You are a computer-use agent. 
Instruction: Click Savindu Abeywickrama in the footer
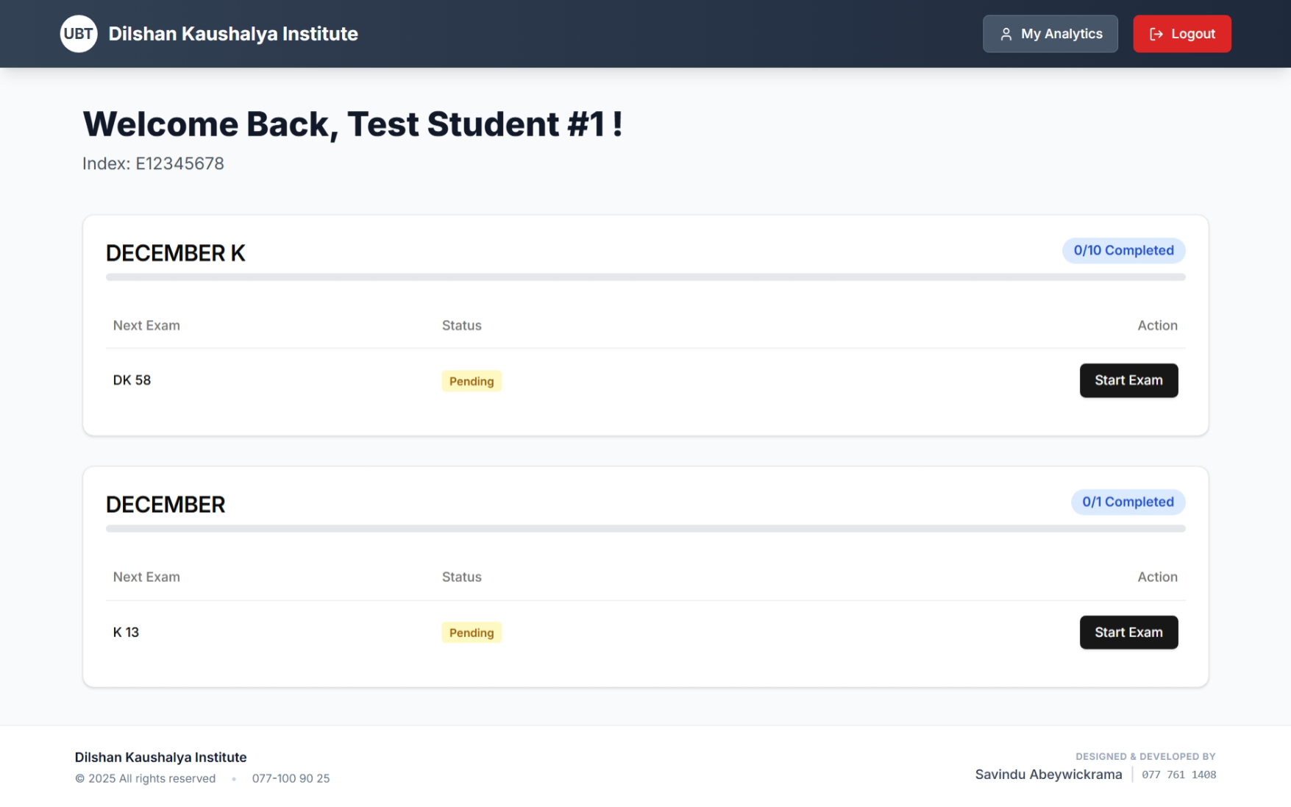tap(1048, 774)
